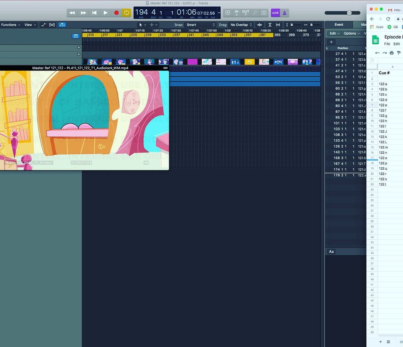Toggle the Autopunch IN button
The height and width of the screenshot is (347, 403).
coord(237,13)
